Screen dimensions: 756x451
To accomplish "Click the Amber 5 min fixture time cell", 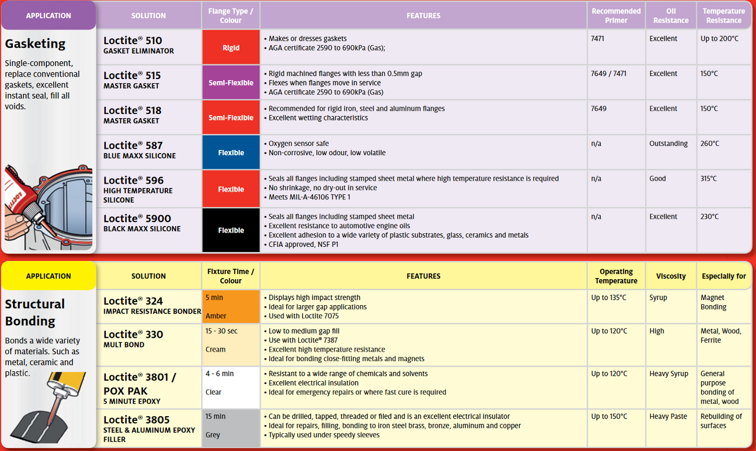I will tap(231, 306).
